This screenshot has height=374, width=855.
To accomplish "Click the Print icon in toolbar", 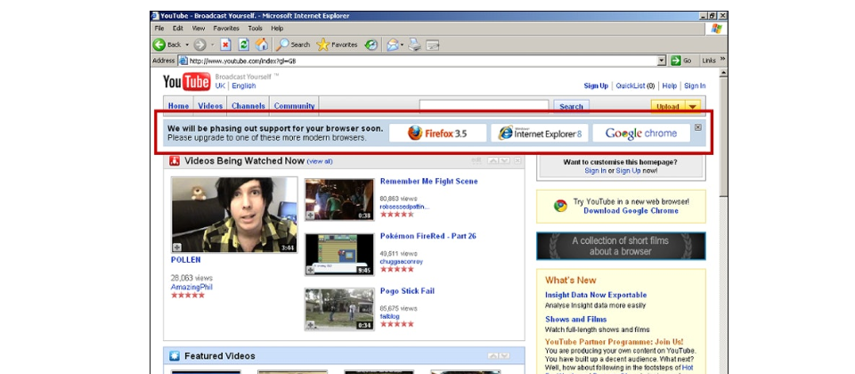I will point(414,45).
